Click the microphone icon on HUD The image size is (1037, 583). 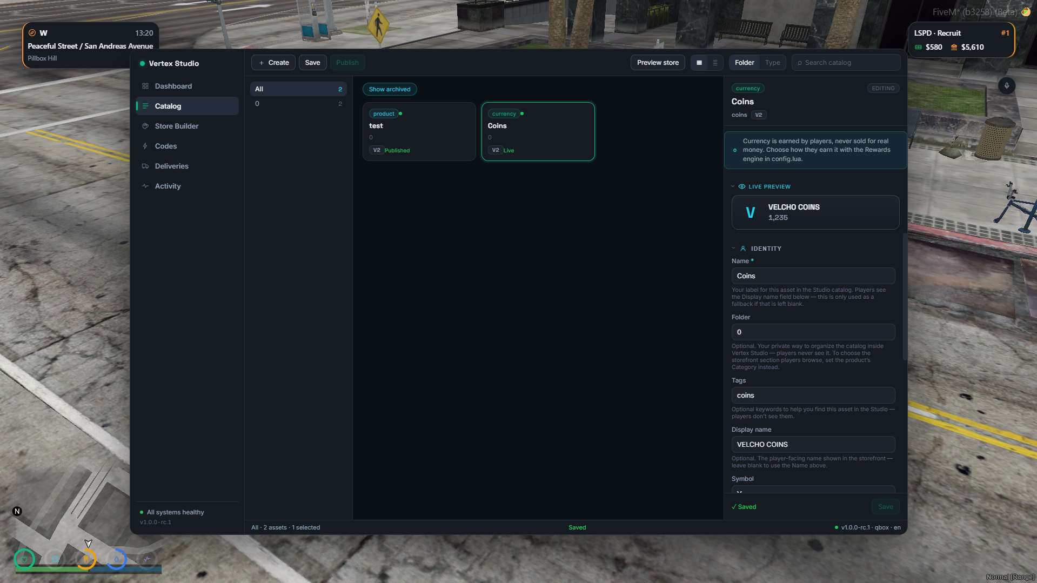tap(1006, 86)
